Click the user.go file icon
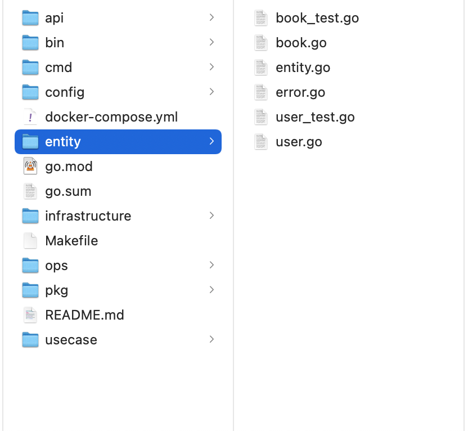 click(x=260, y=142)
